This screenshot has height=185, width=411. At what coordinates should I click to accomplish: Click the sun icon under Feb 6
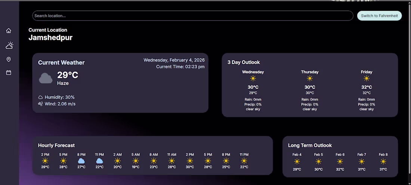340,162
